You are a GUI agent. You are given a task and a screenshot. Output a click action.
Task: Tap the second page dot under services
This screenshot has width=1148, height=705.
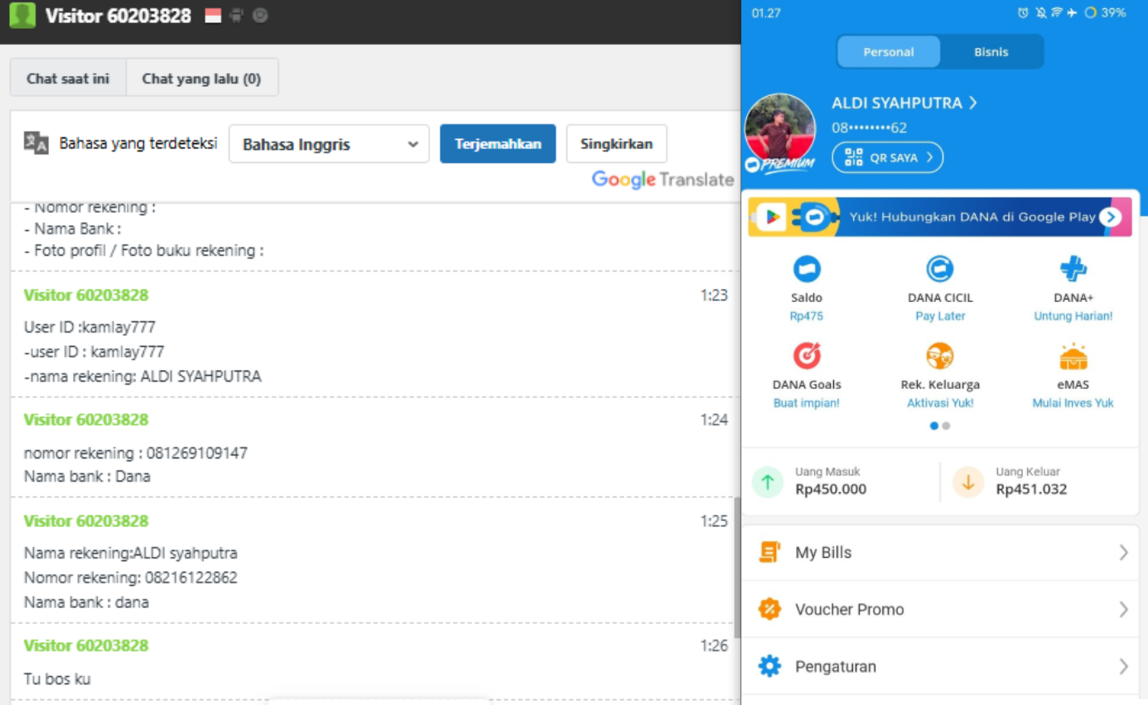(x=946, y=426)
